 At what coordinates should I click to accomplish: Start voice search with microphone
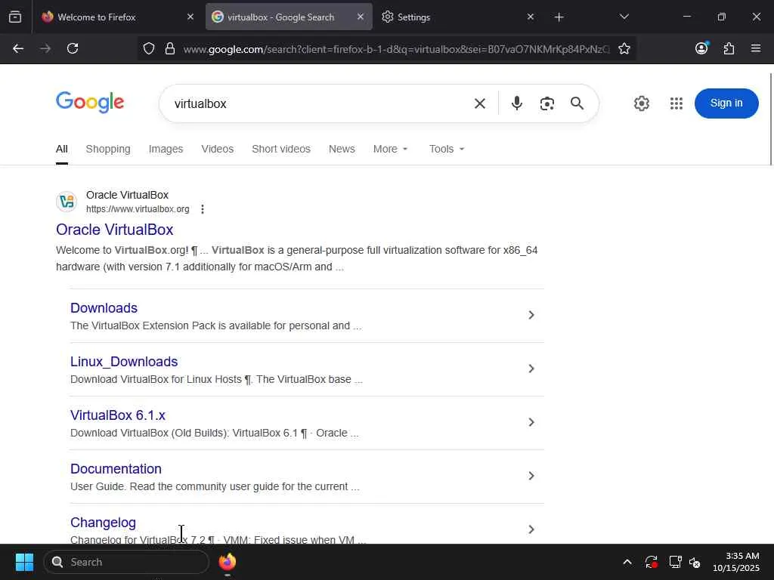[517, 103]
